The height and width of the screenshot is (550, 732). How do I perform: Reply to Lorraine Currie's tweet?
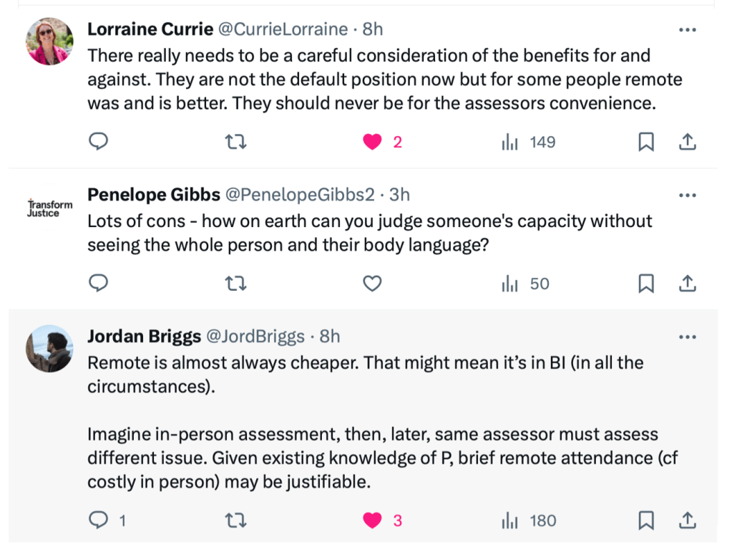pyautogui.click(x=98, y=143)
